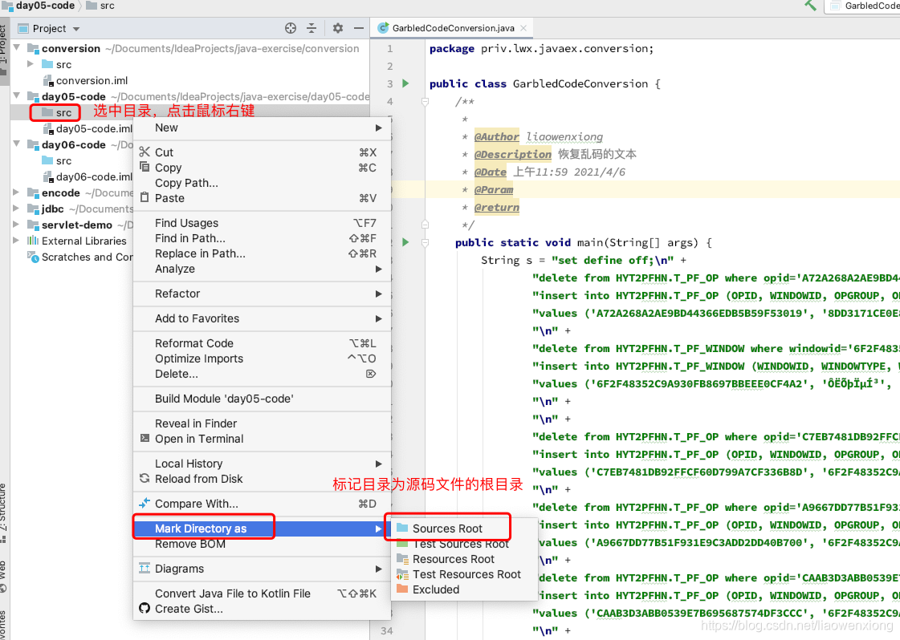Image resolution: width=900 pixels, height=640 pixels.
Task: Click the Open in Terminal icon
Action: pos(145,438)
